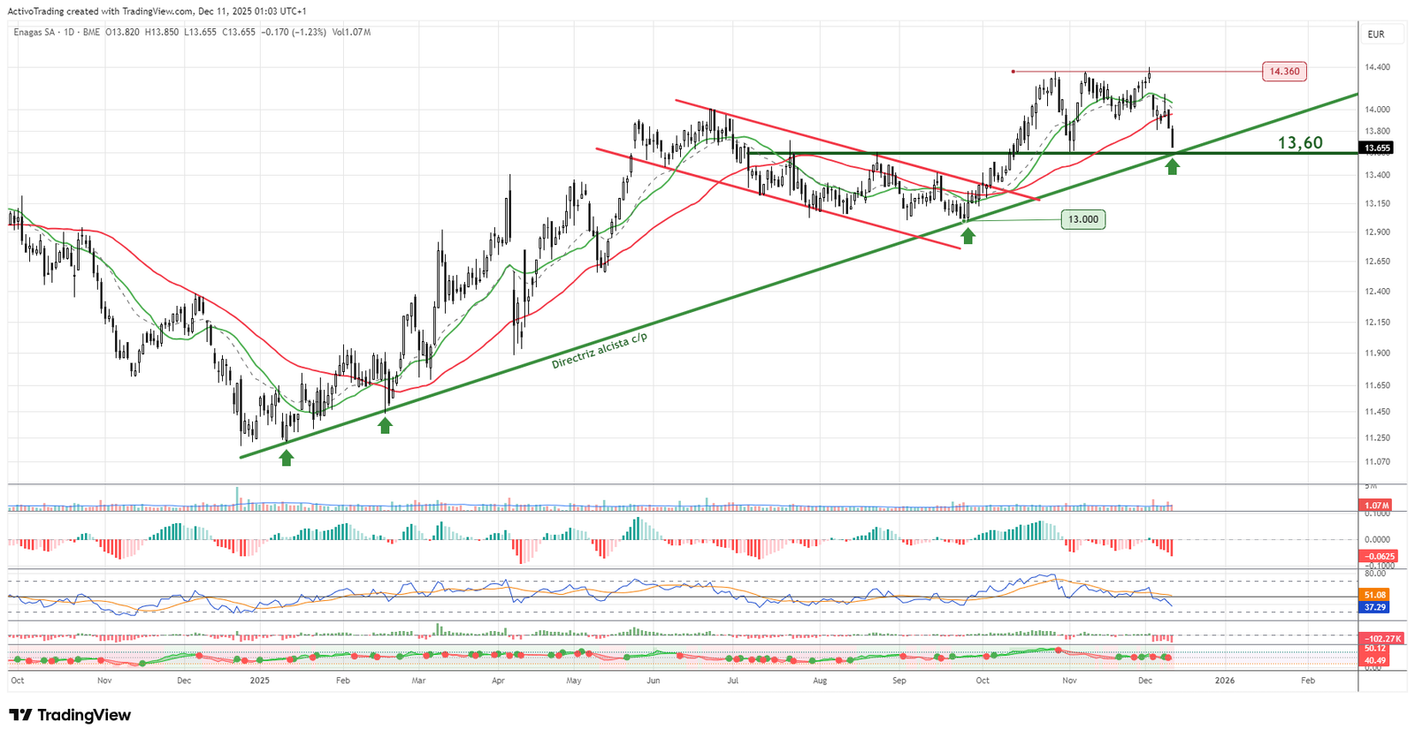This screenshot has height=738, width=1415.
Task: Click the TradingView logo at bottom left
Action: coord(70,715)
